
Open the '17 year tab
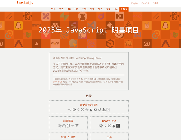[x=61, y=9]
